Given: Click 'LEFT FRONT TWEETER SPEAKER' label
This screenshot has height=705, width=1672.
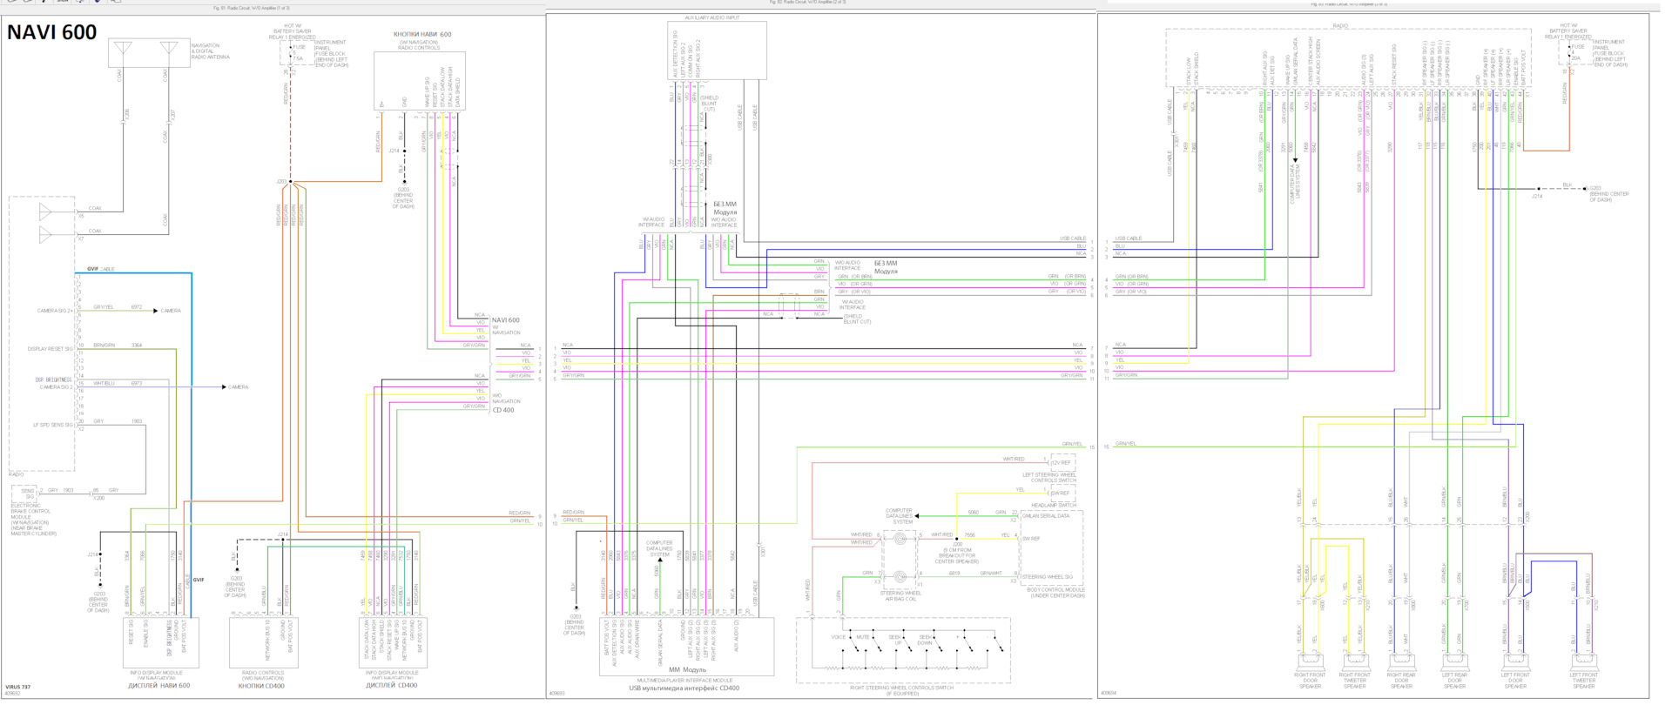Looking at the screenshot, I should click(x=1584, y=681).
